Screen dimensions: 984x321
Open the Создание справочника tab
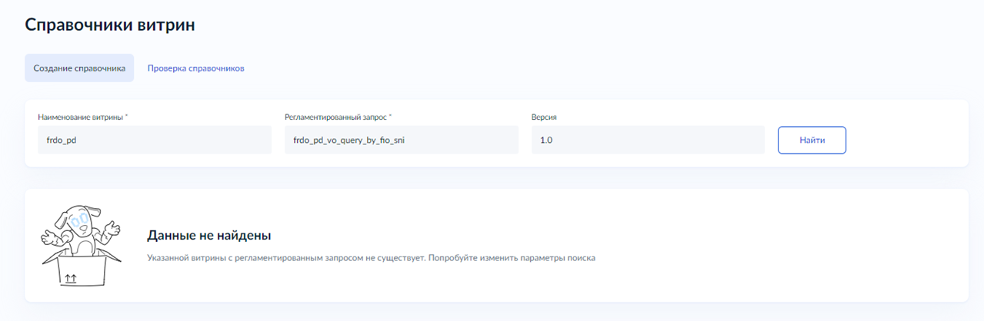(x=79, y=68)
